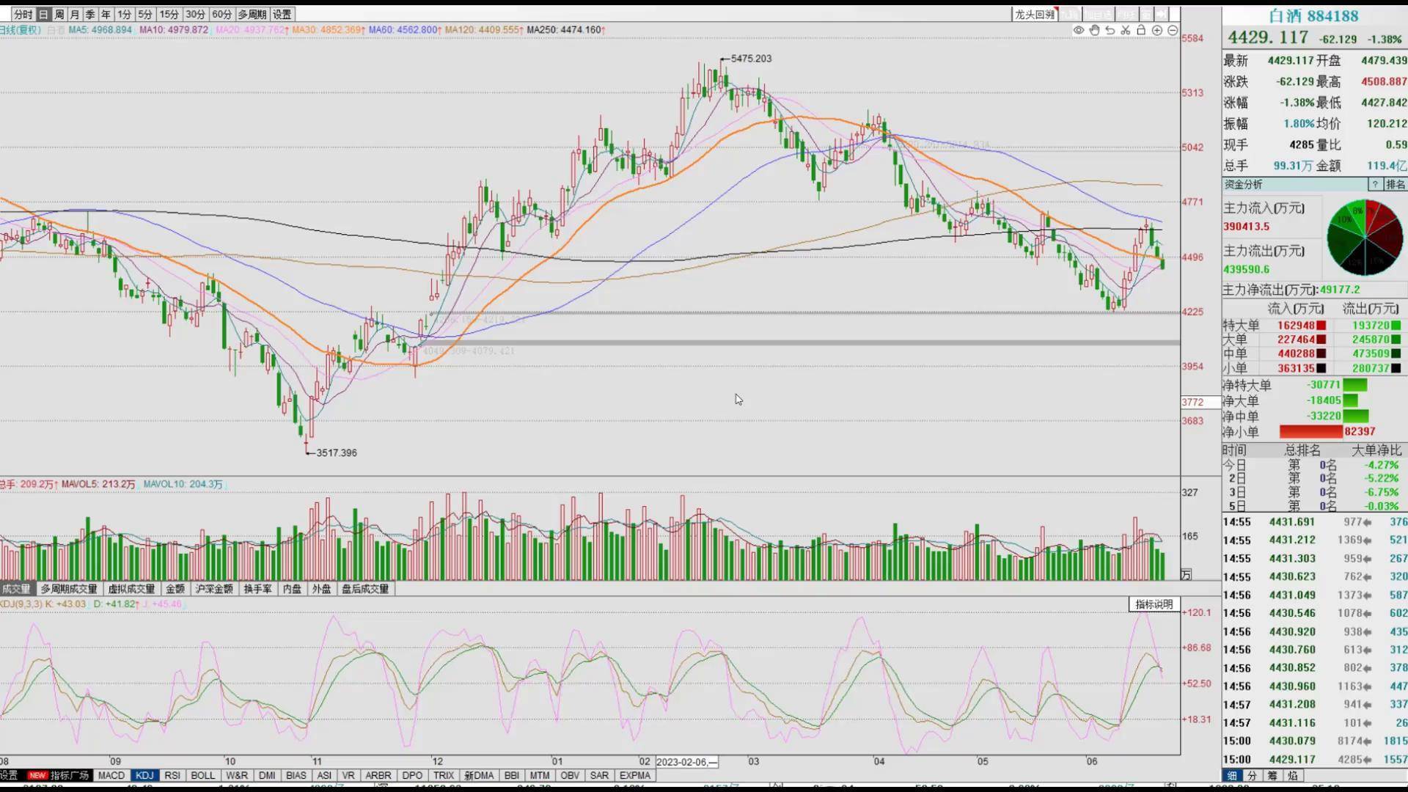The width and height of the screenshot is (1408, 792).
Task: Switch to 30分 minute chart
Action: (195, 14)
